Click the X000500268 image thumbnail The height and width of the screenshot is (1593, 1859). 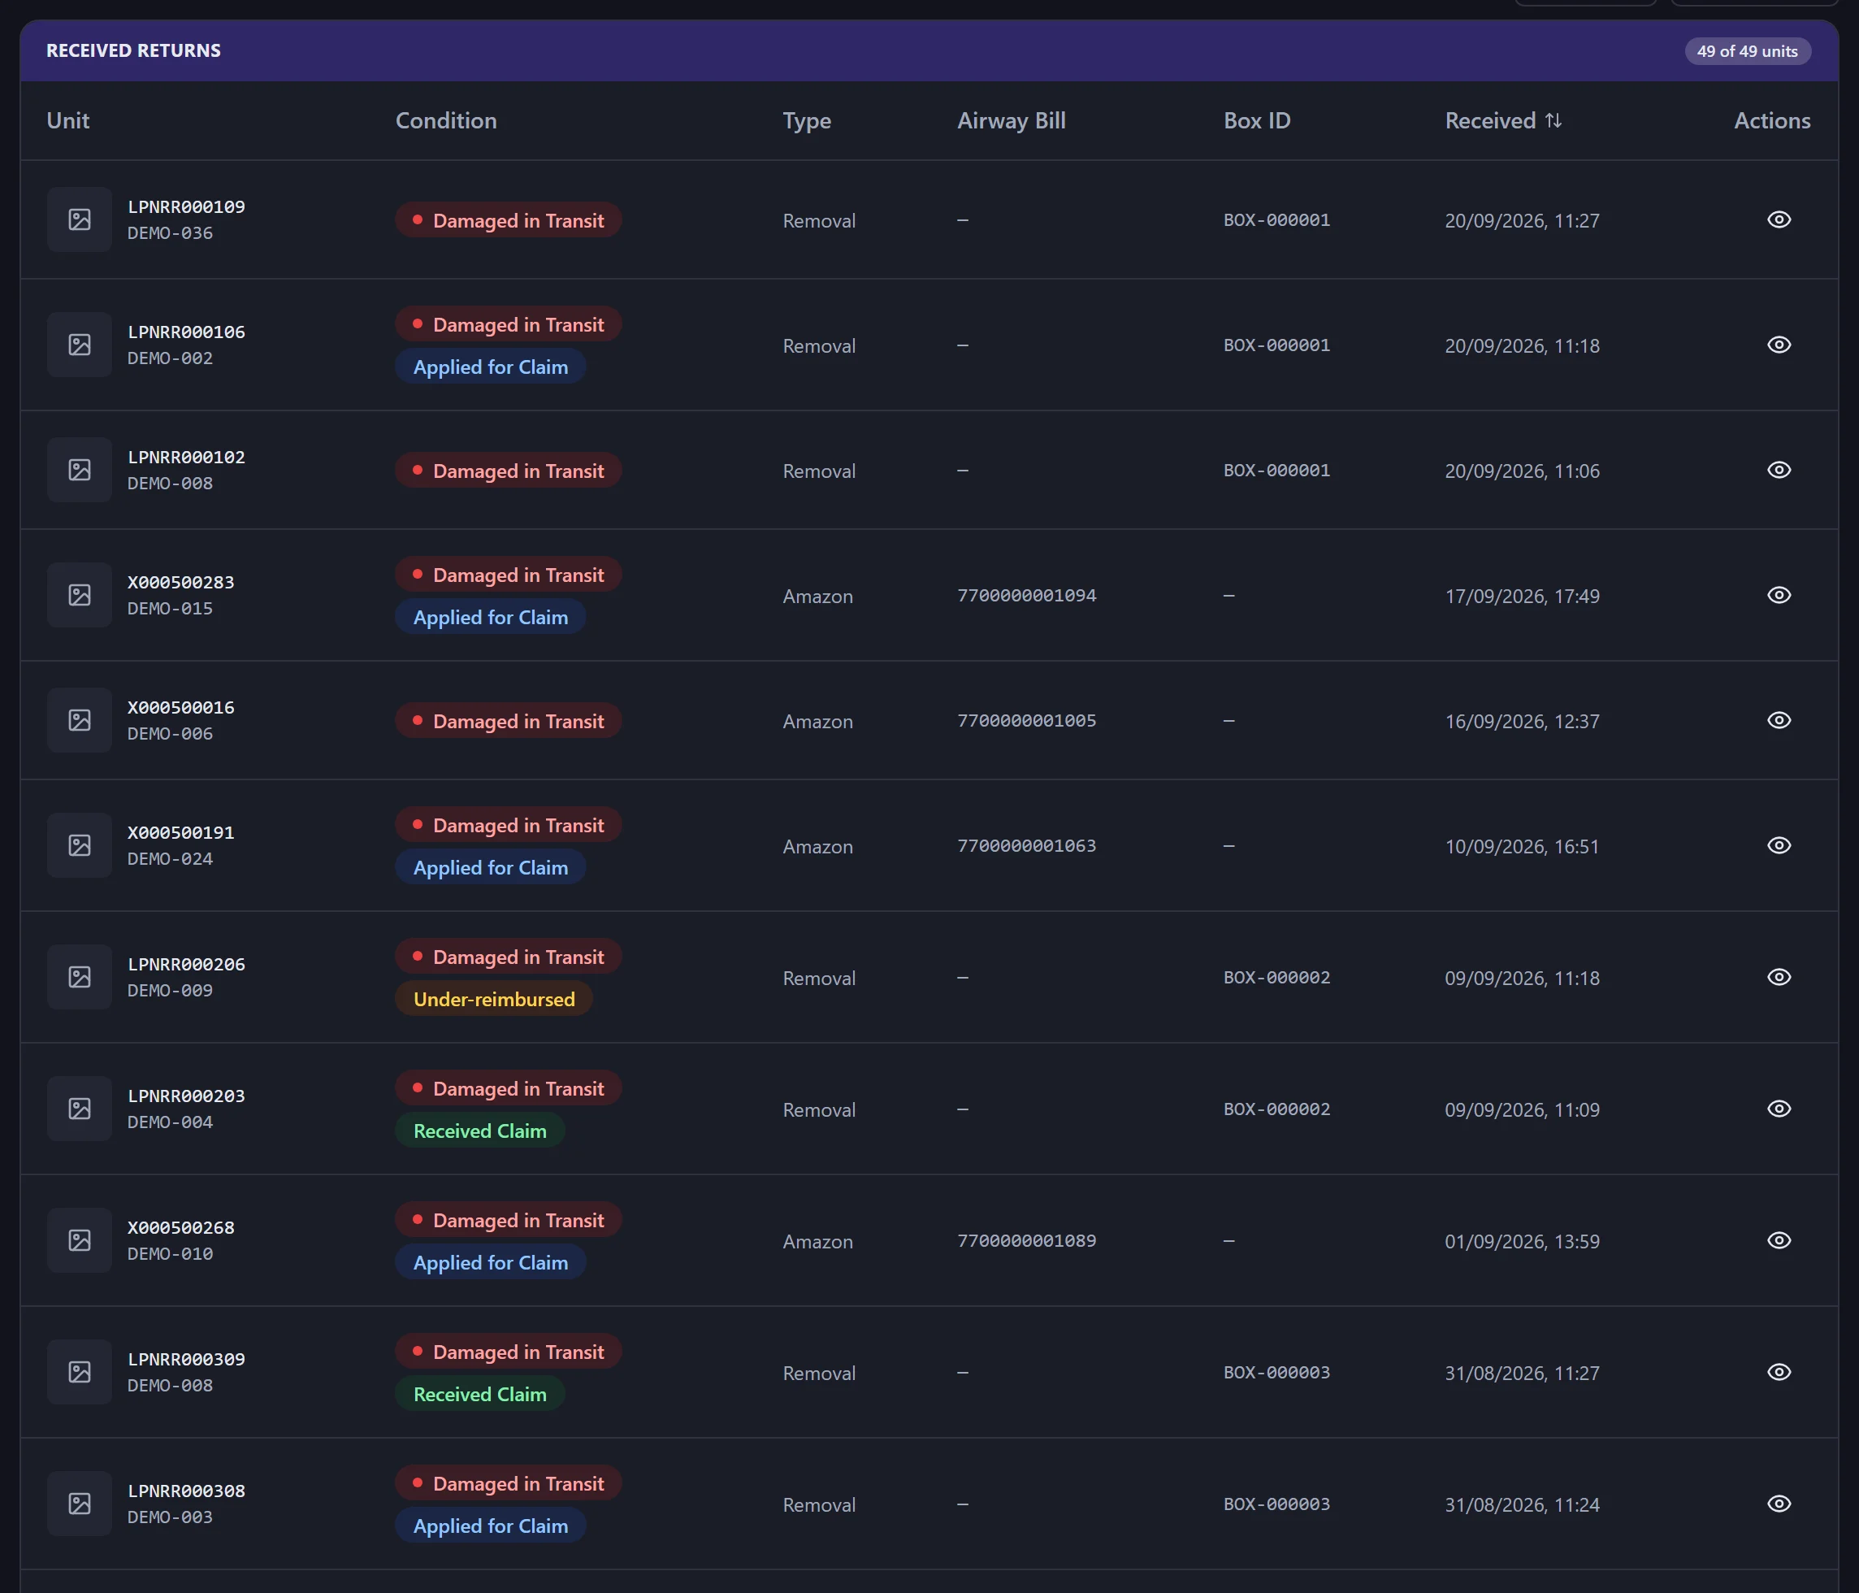click(x=80, y=1240)
